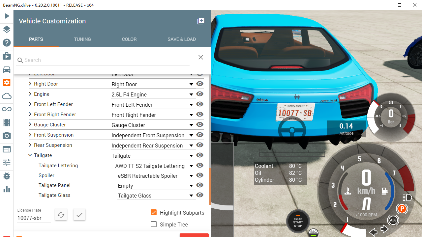
Task: Open the tuning sliders icon in sidebar
Action: click(x=7, y=163)
